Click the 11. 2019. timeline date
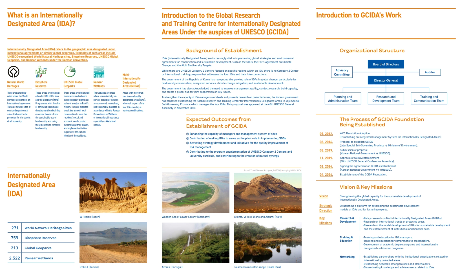Image resolution: width=460 pixels, height=277 pixels. (326, 158)
